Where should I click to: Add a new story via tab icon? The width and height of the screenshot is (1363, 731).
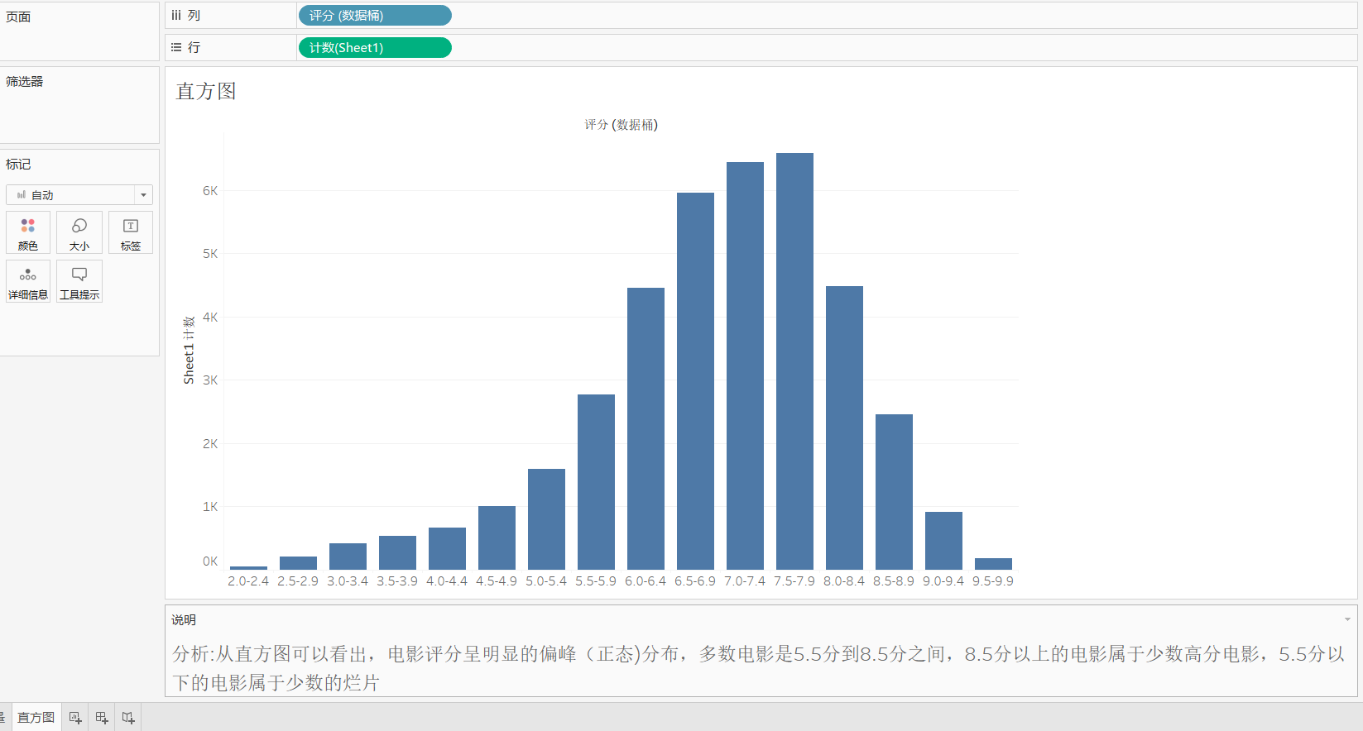point(128,718)
